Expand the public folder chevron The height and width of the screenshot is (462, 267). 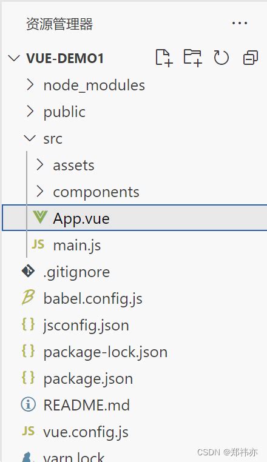[30, 112]
